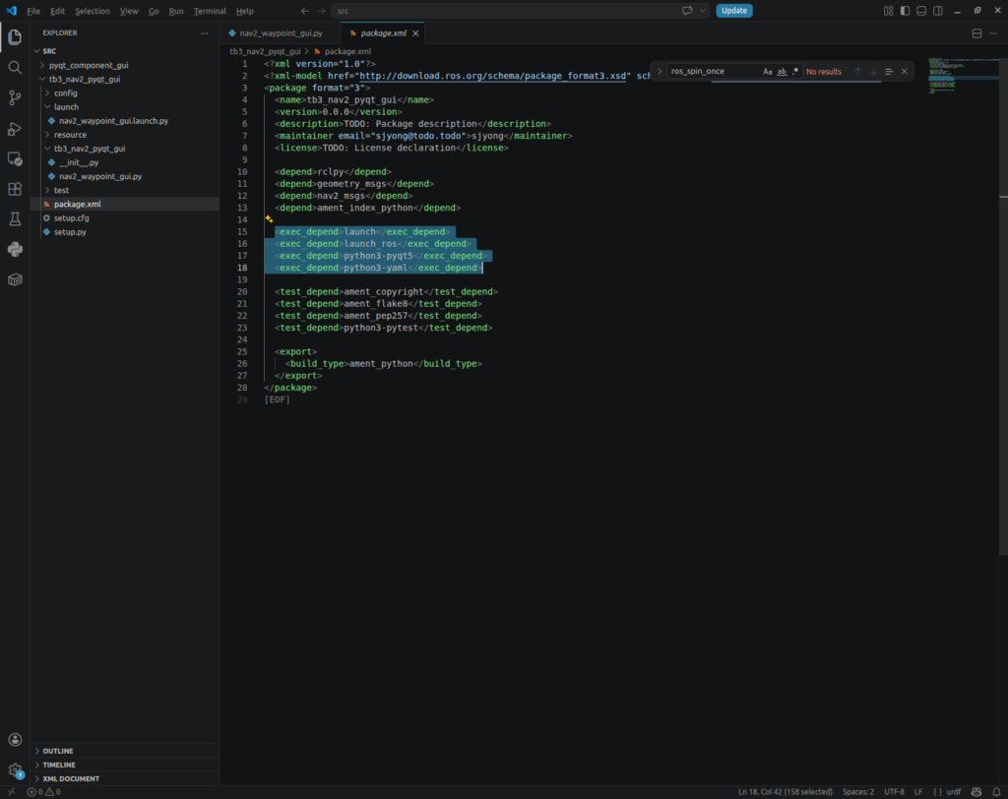Click the remote window indicator in status bar
1008x799 pixels.
pyautogui.click(x=11, y=792)
